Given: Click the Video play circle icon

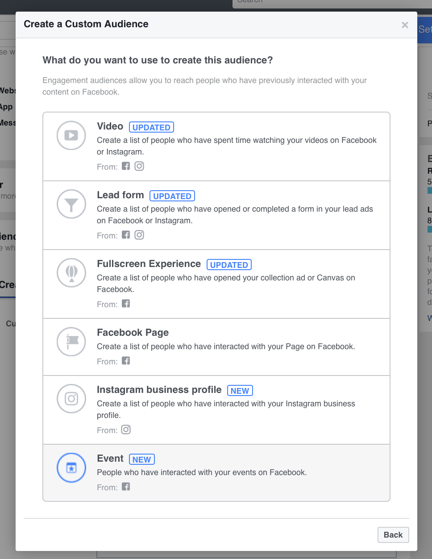Looking at the screenshot, I should [71, 135].
